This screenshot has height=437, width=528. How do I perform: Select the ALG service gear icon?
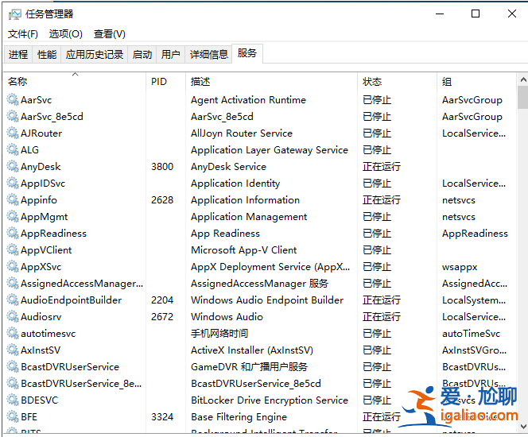click(x=13, y=149)
